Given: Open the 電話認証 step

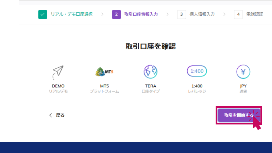Looking at the screenshot, I should (255, 14).
